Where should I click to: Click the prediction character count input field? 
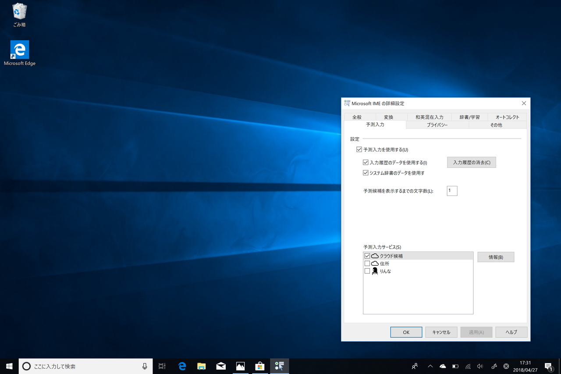452,191
